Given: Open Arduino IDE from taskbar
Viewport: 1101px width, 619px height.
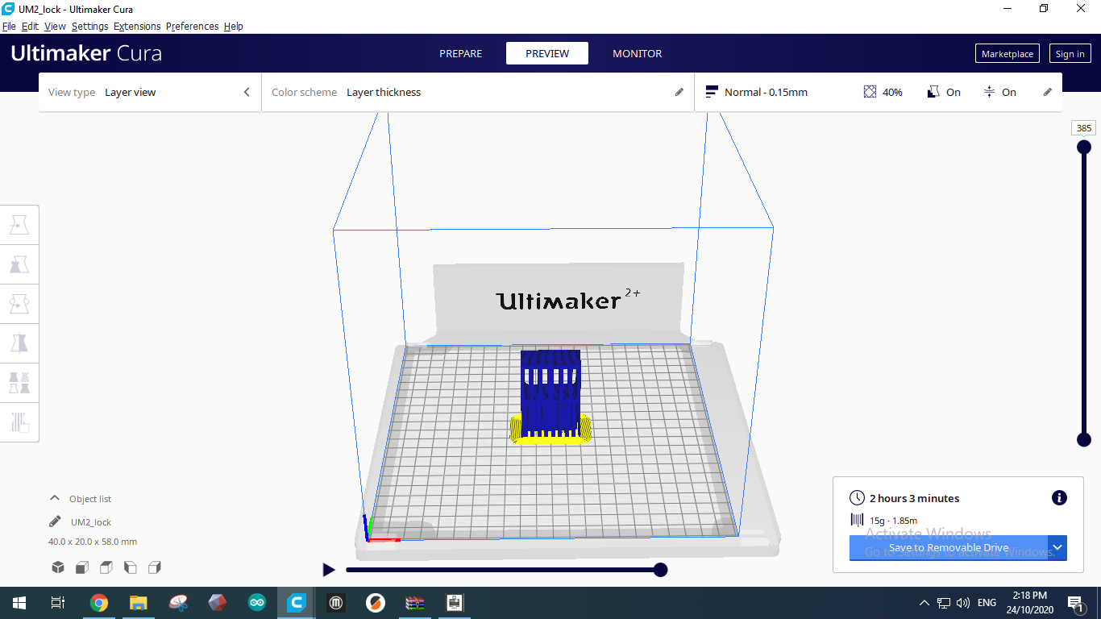Looking at the screenshot, I should coord(257,603).
